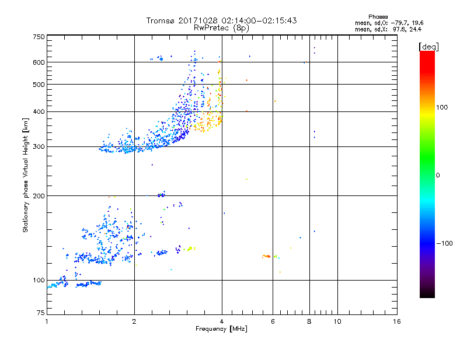
Task: Click the 'Stationary phase Virtual Height [km]' axis label
Action: [x=25, y=175]
